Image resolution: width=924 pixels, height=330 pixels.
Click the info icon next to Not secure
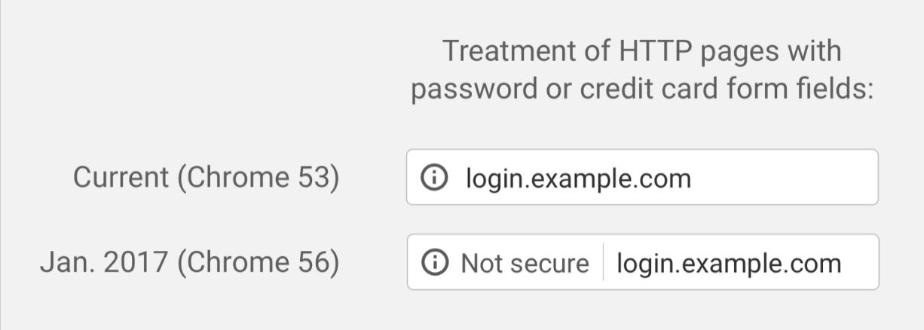pyautogui.click(x=434, y=263)
